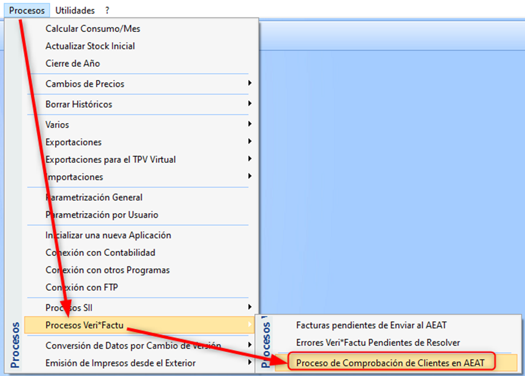This screenshot has width=525, height=376.
Task: Select Calcular Consumo/Mes
Action: coord(93,28)
